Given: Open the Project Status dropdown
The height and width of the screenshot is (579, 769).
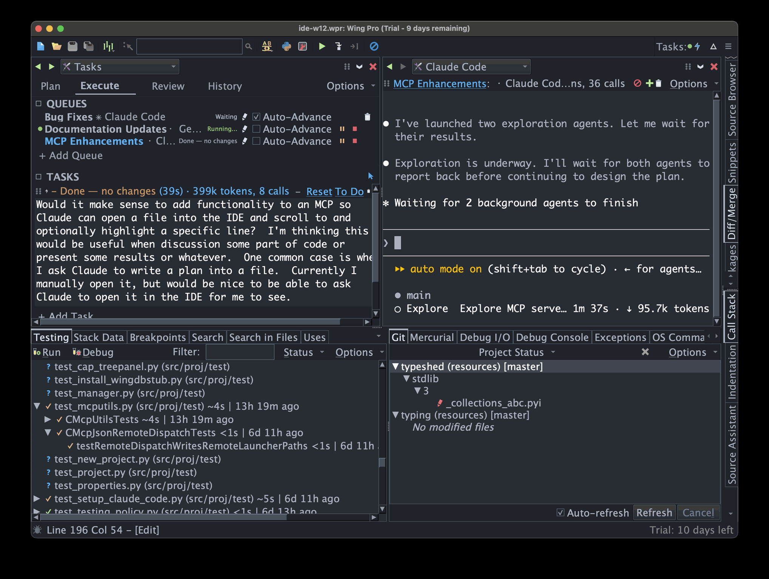Looking at the screenshot, I should click(x=516, y=352).
